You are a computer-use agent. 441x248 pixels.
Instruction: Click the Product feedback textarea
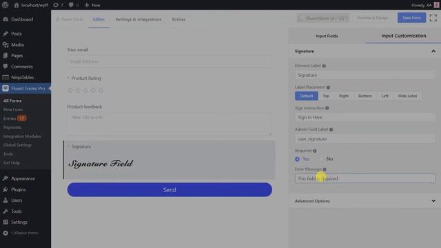pos(170,124)
